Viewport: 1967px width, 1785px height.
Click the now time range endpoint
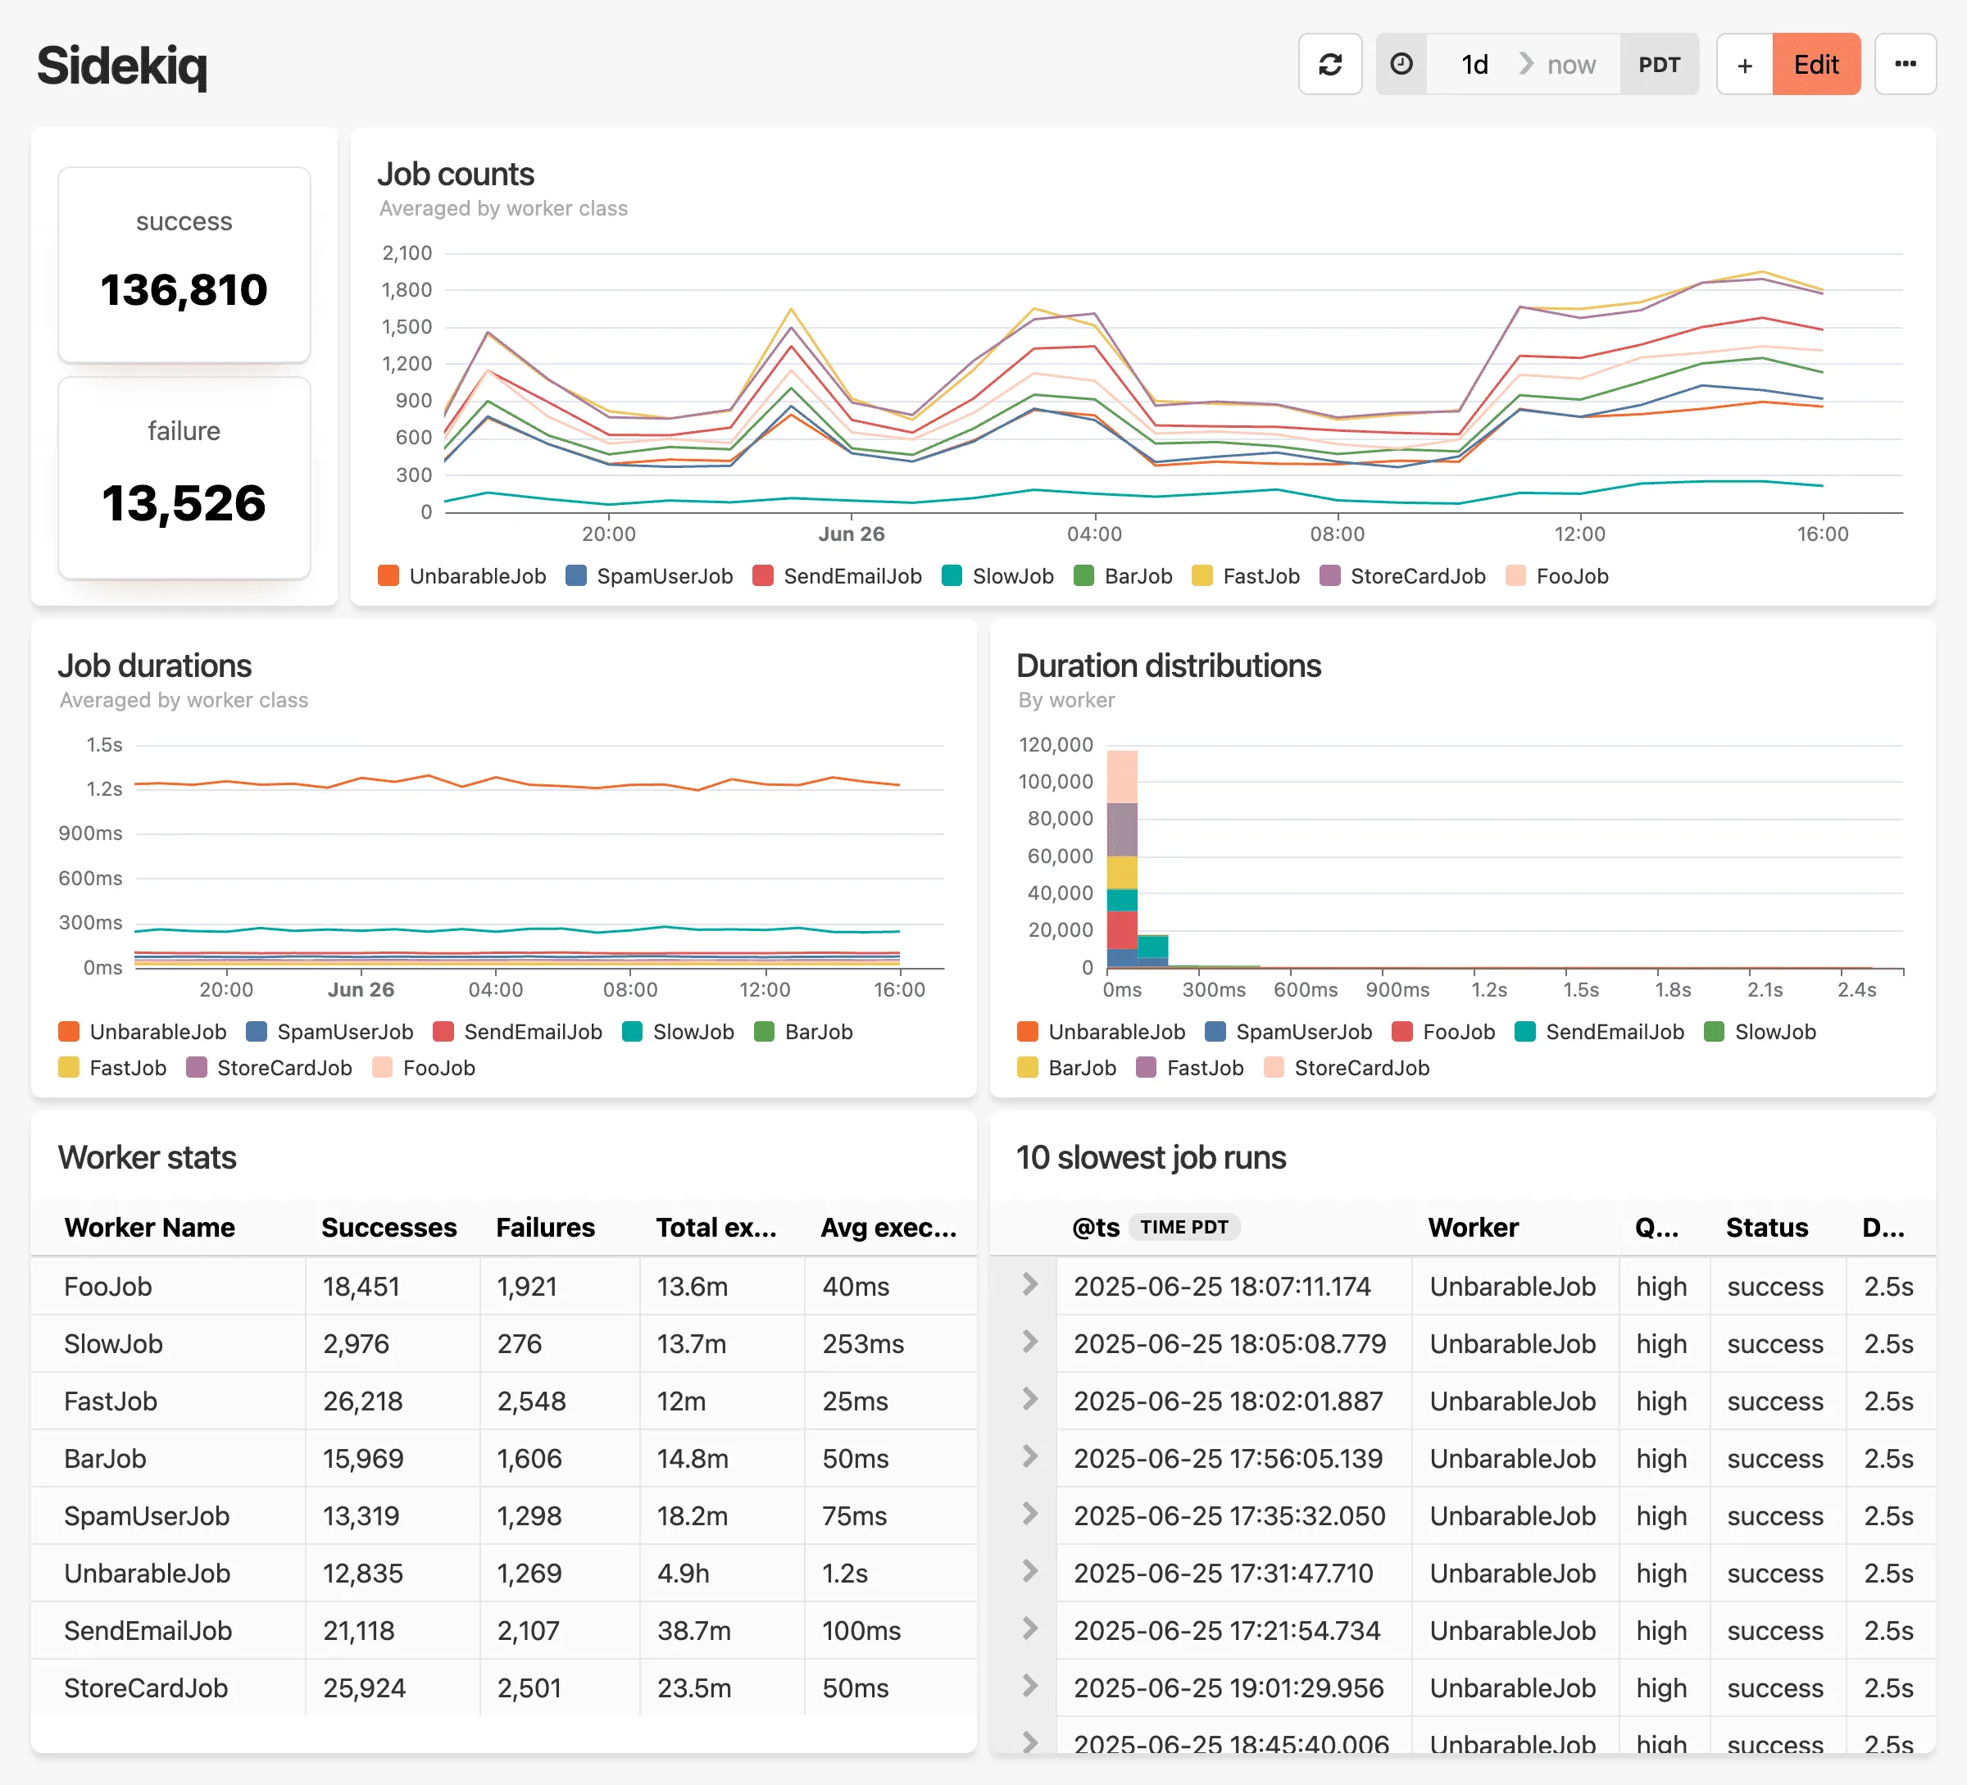tap(1571, 63)
